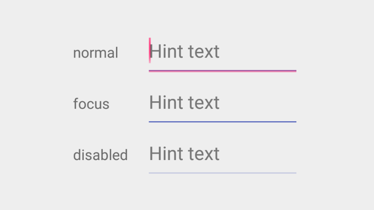This screenshot has width=374, height=210.
Task: Click the Hint text field beside "disabled"
Action: pos(222,154)
